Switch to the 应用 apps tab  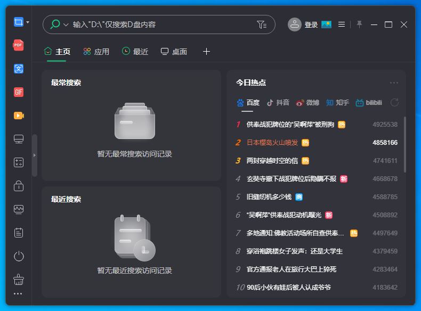click(96, 52)
